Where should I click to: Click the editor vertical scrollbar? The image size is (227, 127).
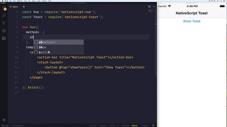click(156, 43)
